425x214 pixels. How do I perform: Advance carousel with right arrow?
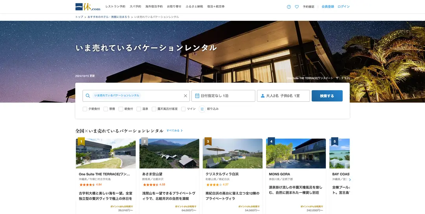point(350,179)
